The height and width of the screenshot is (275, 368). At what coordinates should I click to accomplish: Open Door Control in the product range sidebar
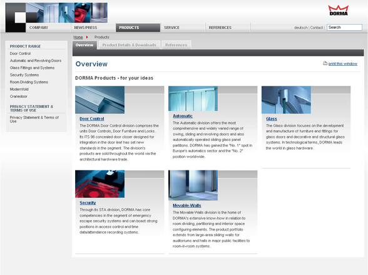(20, 53)
